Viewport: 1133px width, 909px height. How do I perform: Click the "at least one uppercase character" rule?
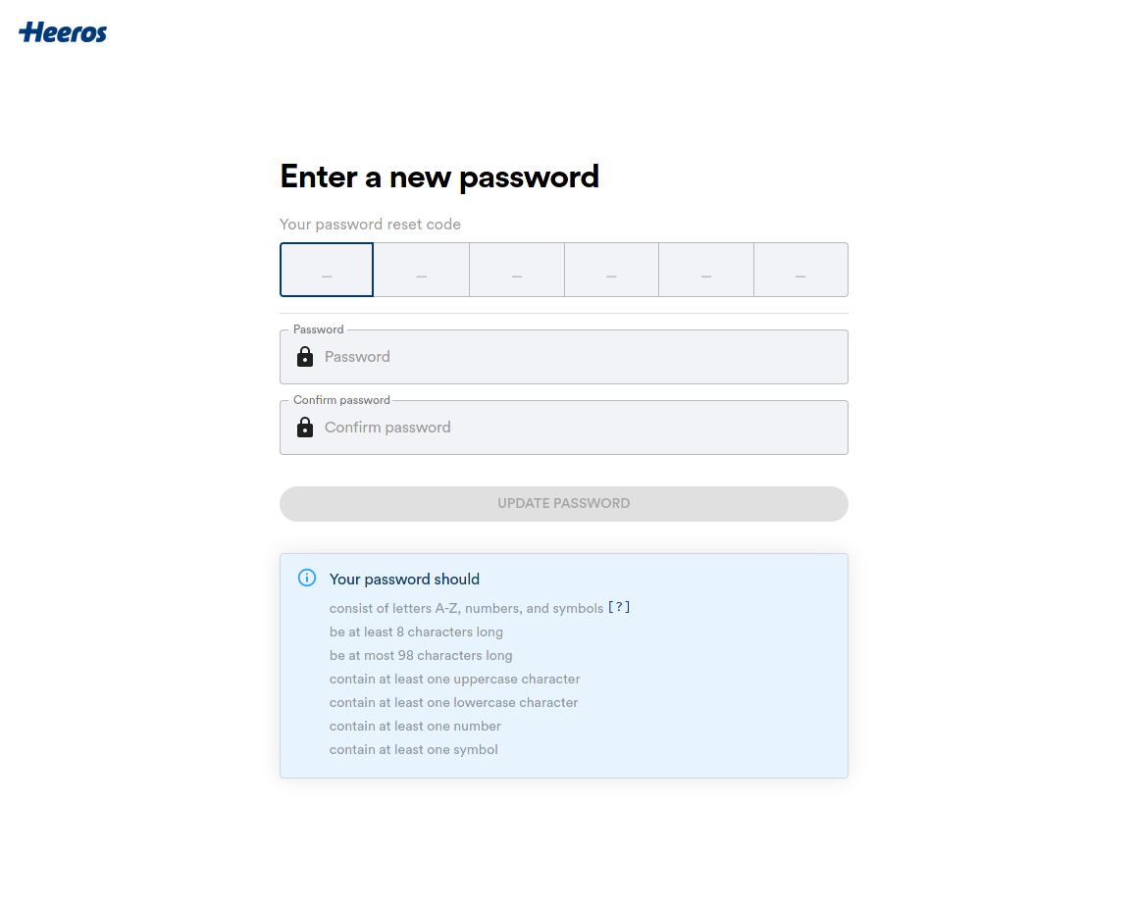[x=455, y=679]
